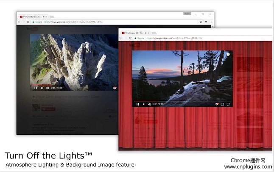The image size is (274, 172).
Task: Open first suggested video thumbnail in TimeScapes sidebar
Action: click(x=250, y=64)
